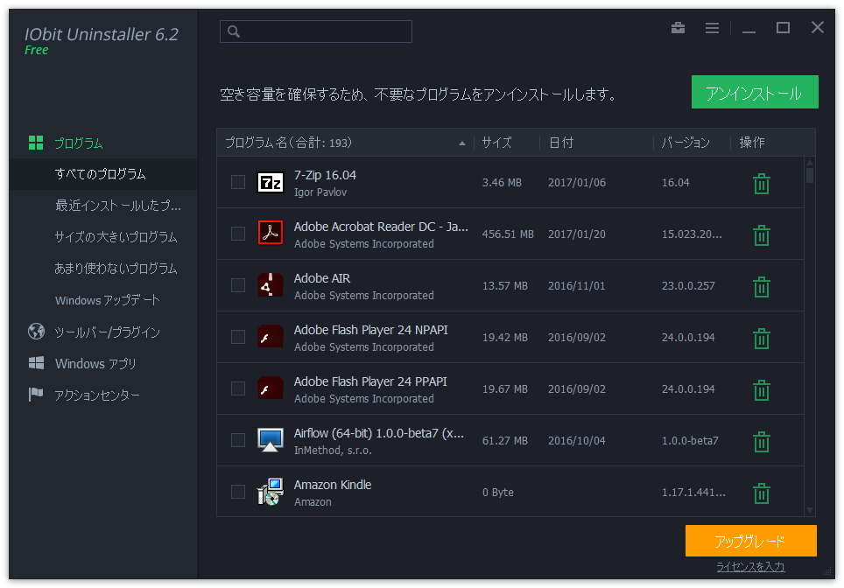Image resolution: width=844 pixels, height=588 pixels.
Task: Select the checkbox beside Adobe Flash Player 24 NPAPI
Action: coord(237,338)
